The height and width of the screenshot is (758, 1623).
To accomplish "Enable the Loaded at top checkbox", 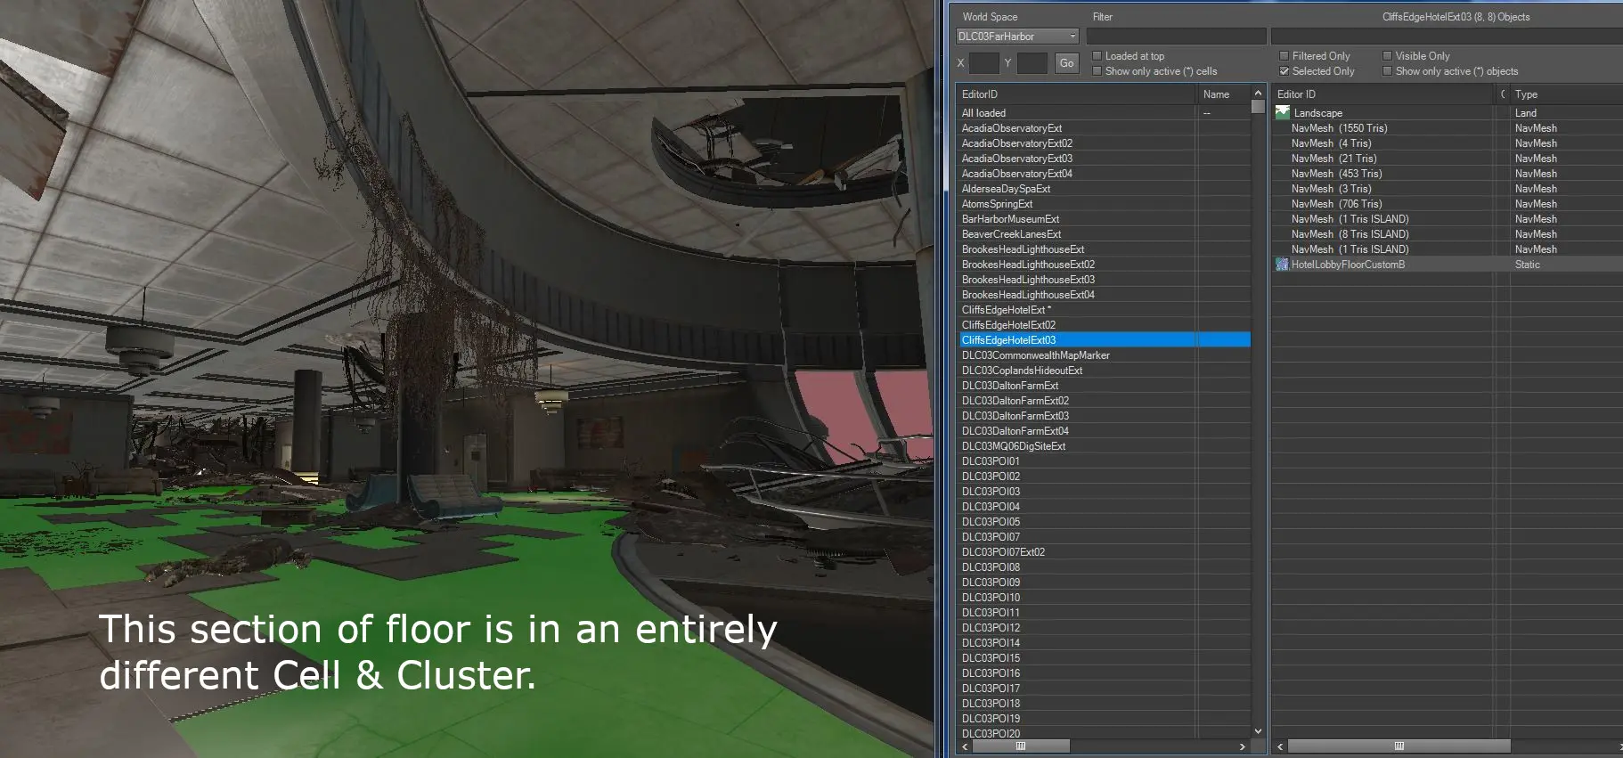I will pos(1097,56).
